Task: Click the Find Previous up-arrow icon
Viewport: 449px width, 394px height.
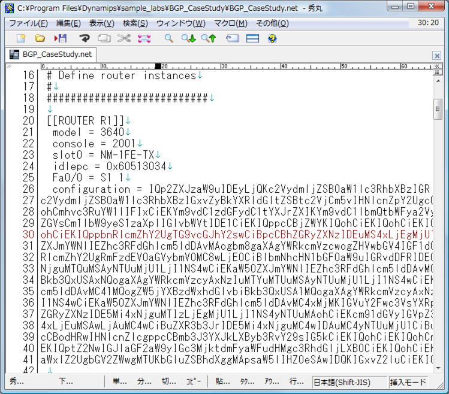Action: tap(209, 38)
